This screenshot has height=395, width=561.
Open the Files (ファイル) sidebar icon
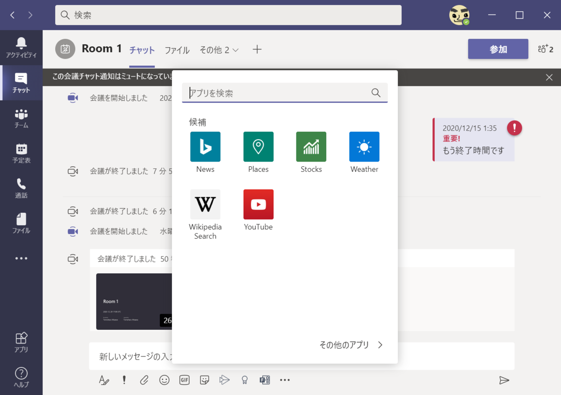21,223
